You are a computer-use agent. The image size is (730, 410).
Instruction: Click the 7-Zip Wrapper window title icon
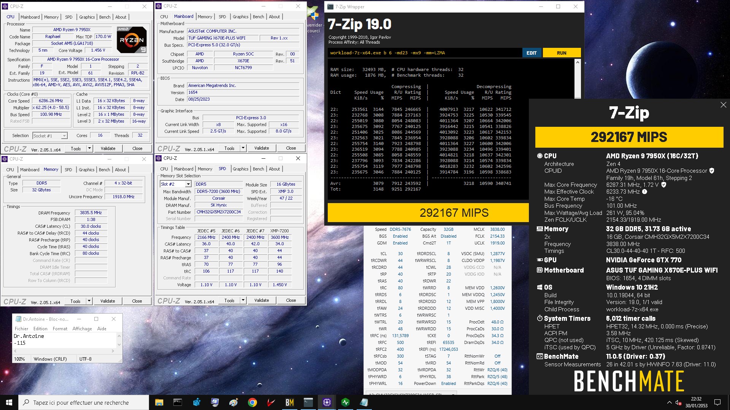click(330, 6)
